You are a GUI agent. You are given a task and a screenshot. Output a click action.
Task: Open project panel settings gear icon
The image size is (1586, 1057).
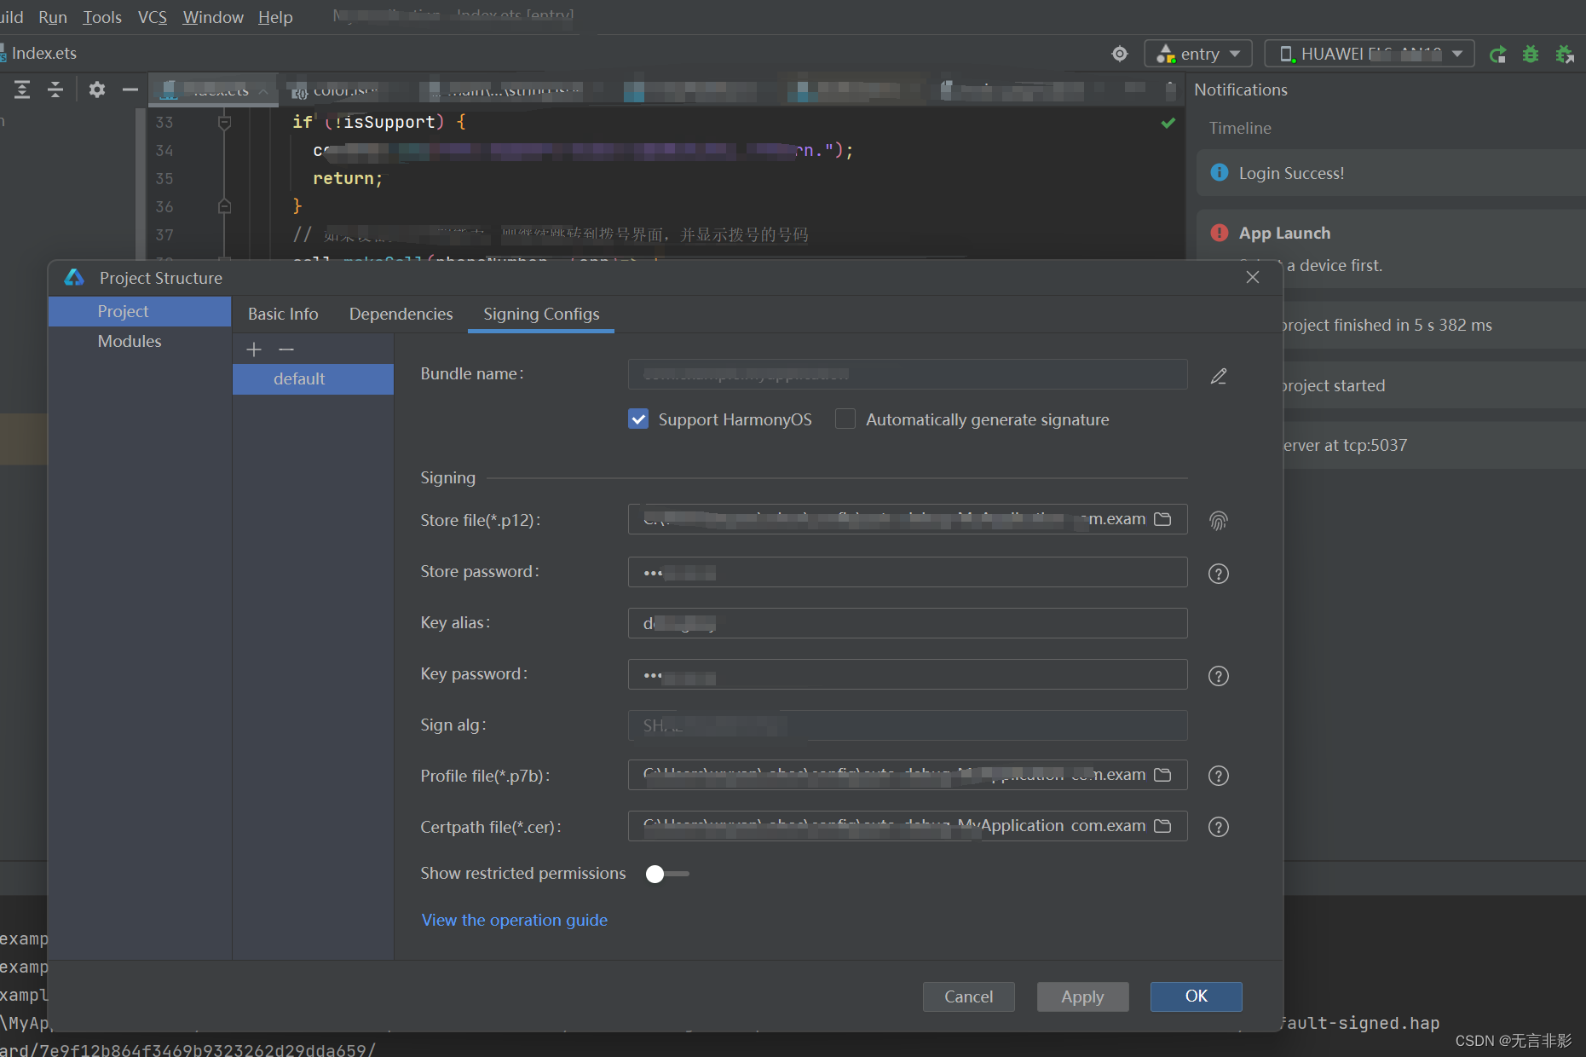click(x=97, y=90)
